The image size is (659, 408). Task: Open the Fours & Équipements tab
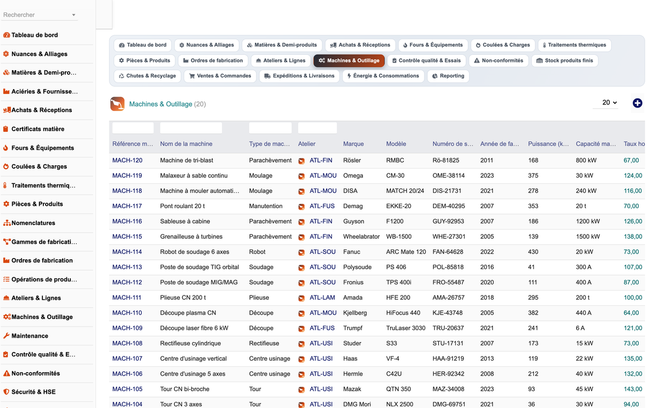[433, 45]
